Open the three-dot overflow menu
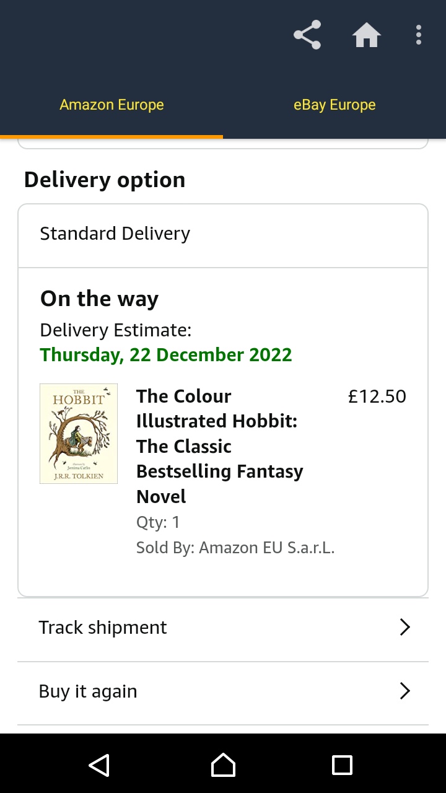 (x=419, y=35)
